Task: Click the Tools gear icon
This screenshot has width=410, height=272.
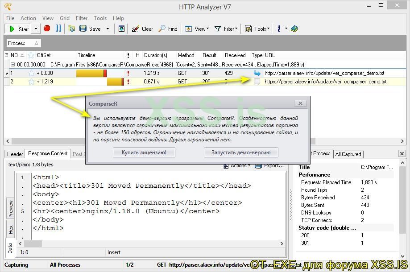Action: pos(248,29)
